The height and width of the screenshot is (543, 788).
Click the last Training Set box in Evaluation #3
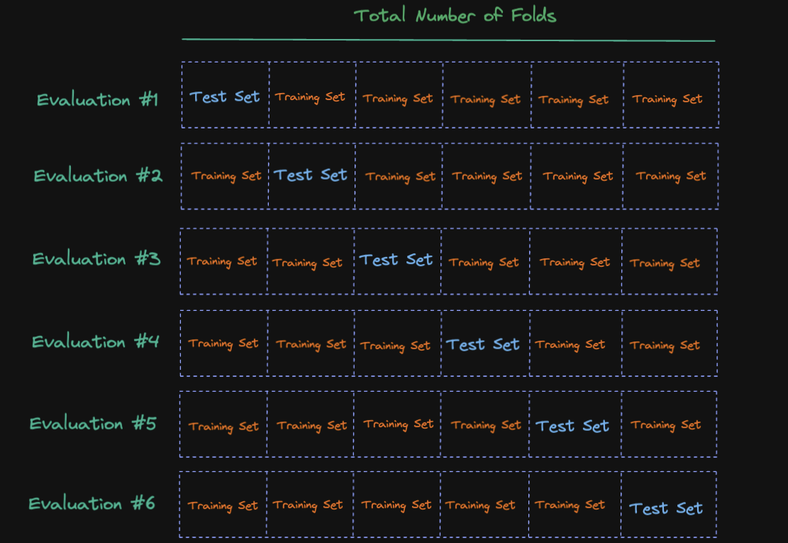(670, 261)
